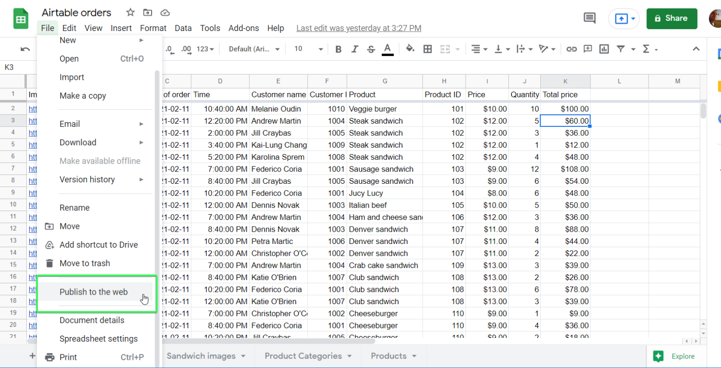Insert a link using the toolbar icon

click(572, 49)
